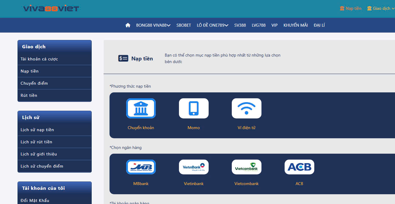Open Tài khoản cá cược in sidebar
The width and height of the screenshot is (395, 204).
[39, 59]
